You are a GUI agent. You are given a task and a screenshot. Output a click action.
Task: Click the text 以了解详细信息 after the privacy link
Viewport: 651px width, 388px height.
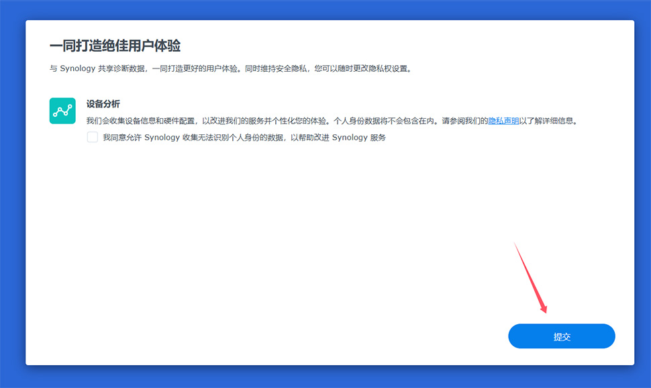point(548,122)
